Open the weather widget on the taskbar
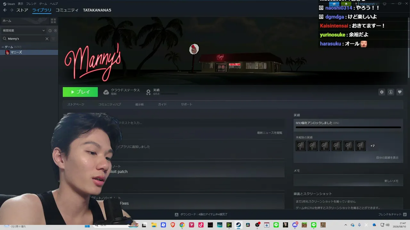The width and height of the screenshot is (410, 230). [15, 226]
